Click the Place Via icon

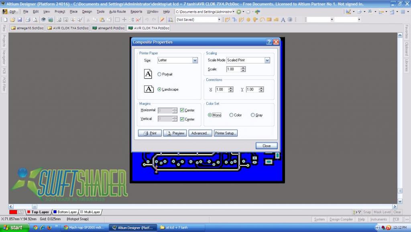pos(255,20)
